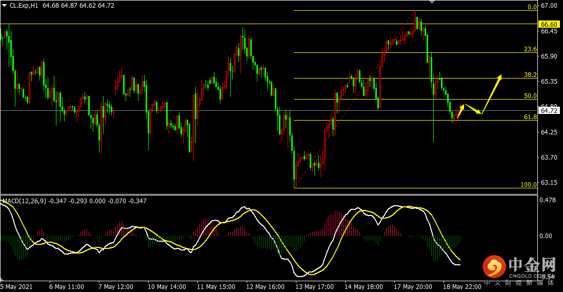Click the 67.00 price scale value

tap(549, 5)
